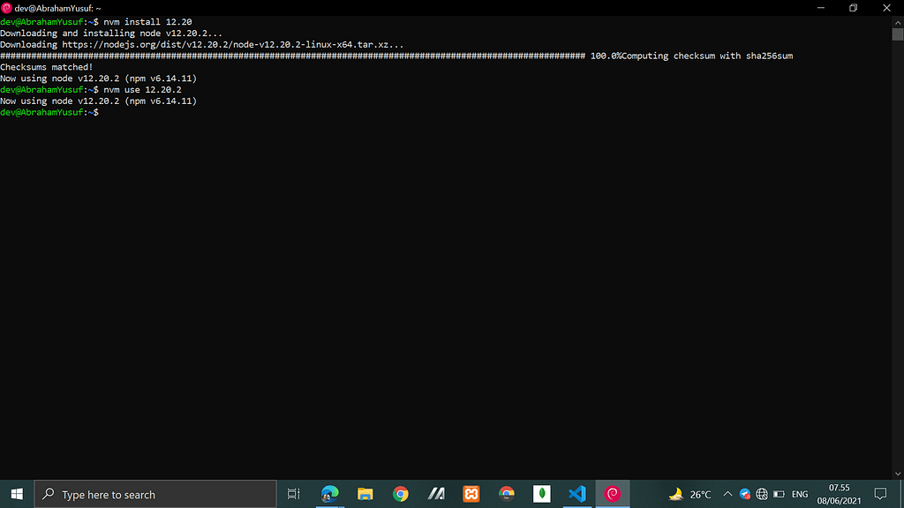Image resolution: width=904 pixels, height=508 pixels.
Task: Click 'Downloading and installing node v12.20.2...' line
Action: (111, 34)
